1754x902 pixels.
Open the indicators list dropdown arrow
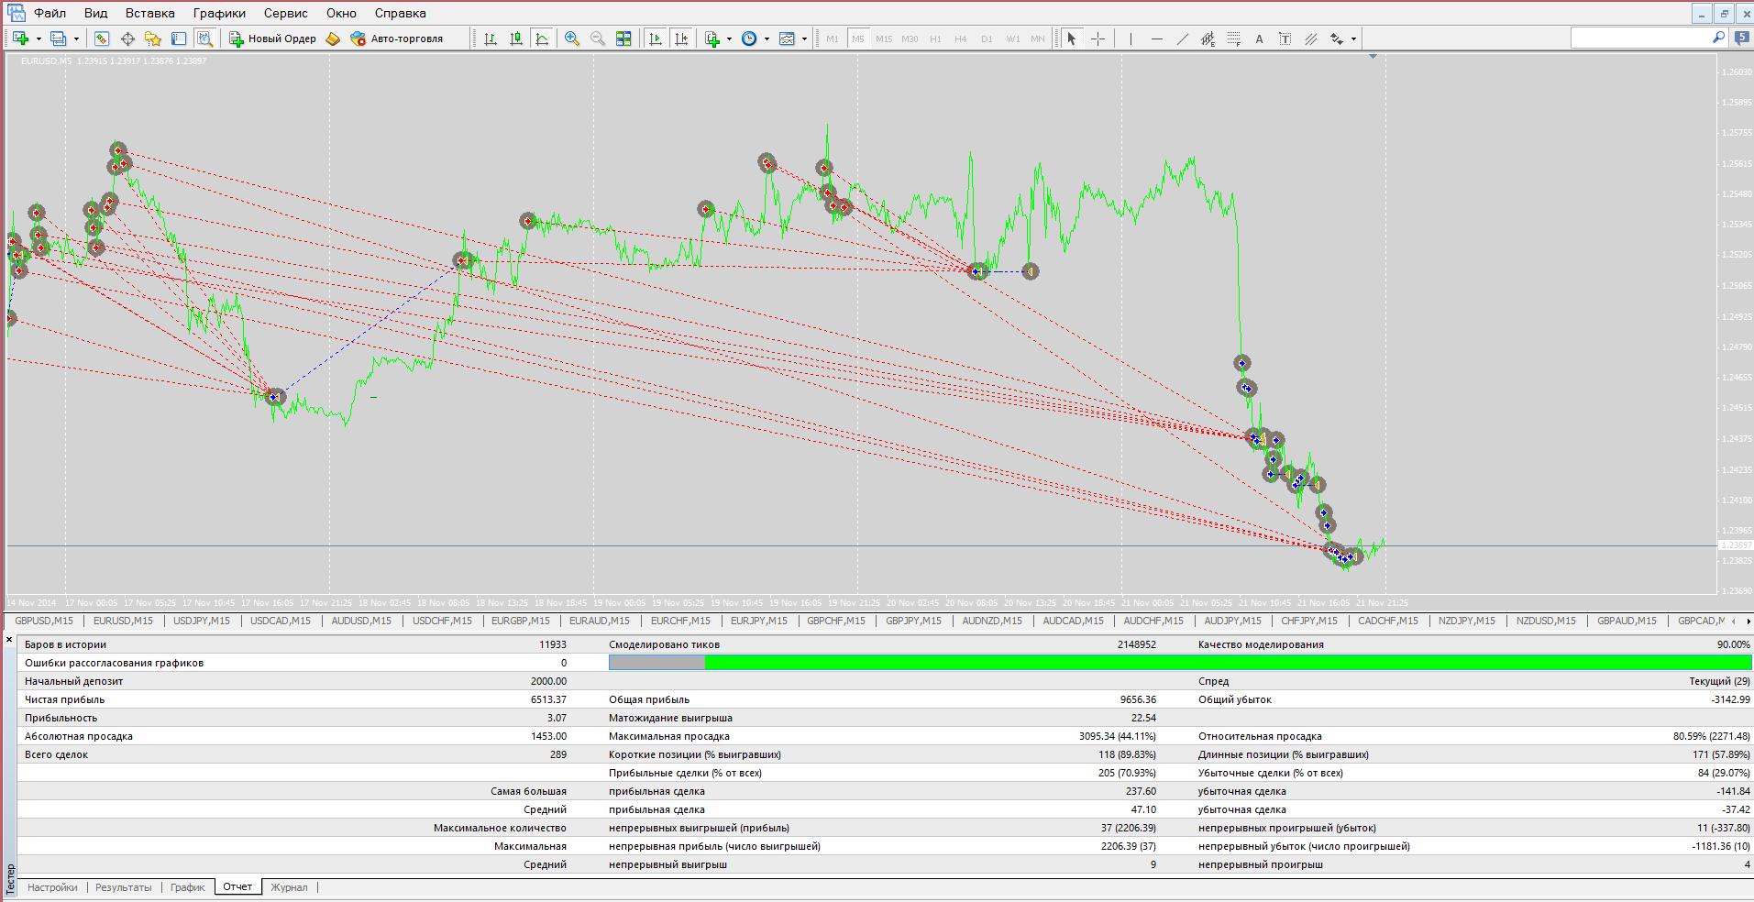click(x=729, y=38)
